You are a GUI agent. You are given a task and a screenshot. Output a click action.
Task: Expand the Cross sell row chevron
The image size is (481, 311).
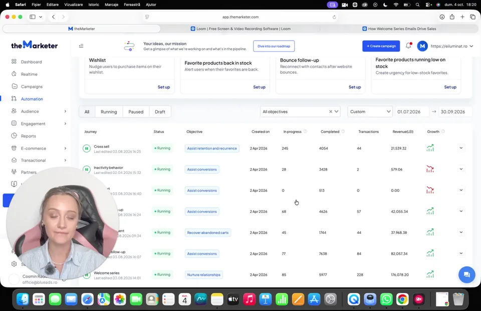[x=461, y=148]
